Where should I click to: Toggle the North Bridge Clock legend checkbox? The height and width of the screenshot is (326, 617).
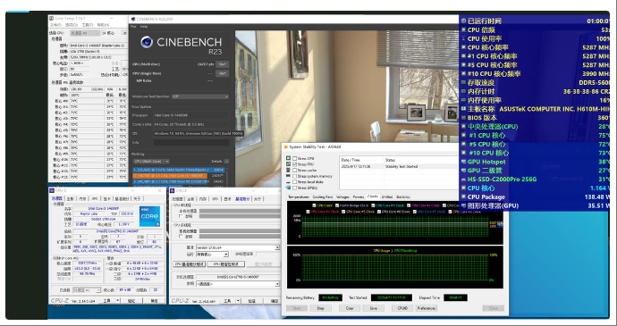tap(337, 205)
